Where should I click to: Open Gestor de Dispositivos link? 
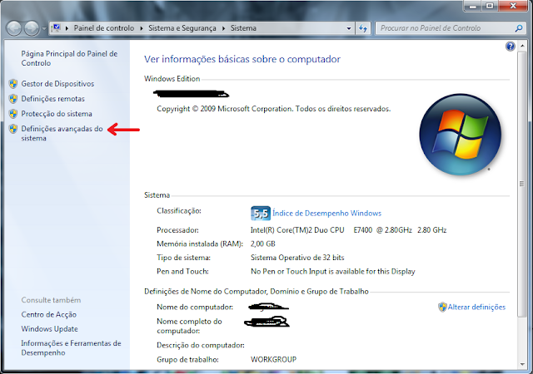pyautogui.click(x=57, y=83)
